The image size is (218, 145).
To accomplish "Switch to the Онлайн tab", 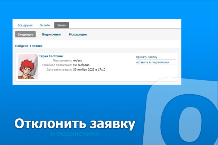I will [45, 26].
